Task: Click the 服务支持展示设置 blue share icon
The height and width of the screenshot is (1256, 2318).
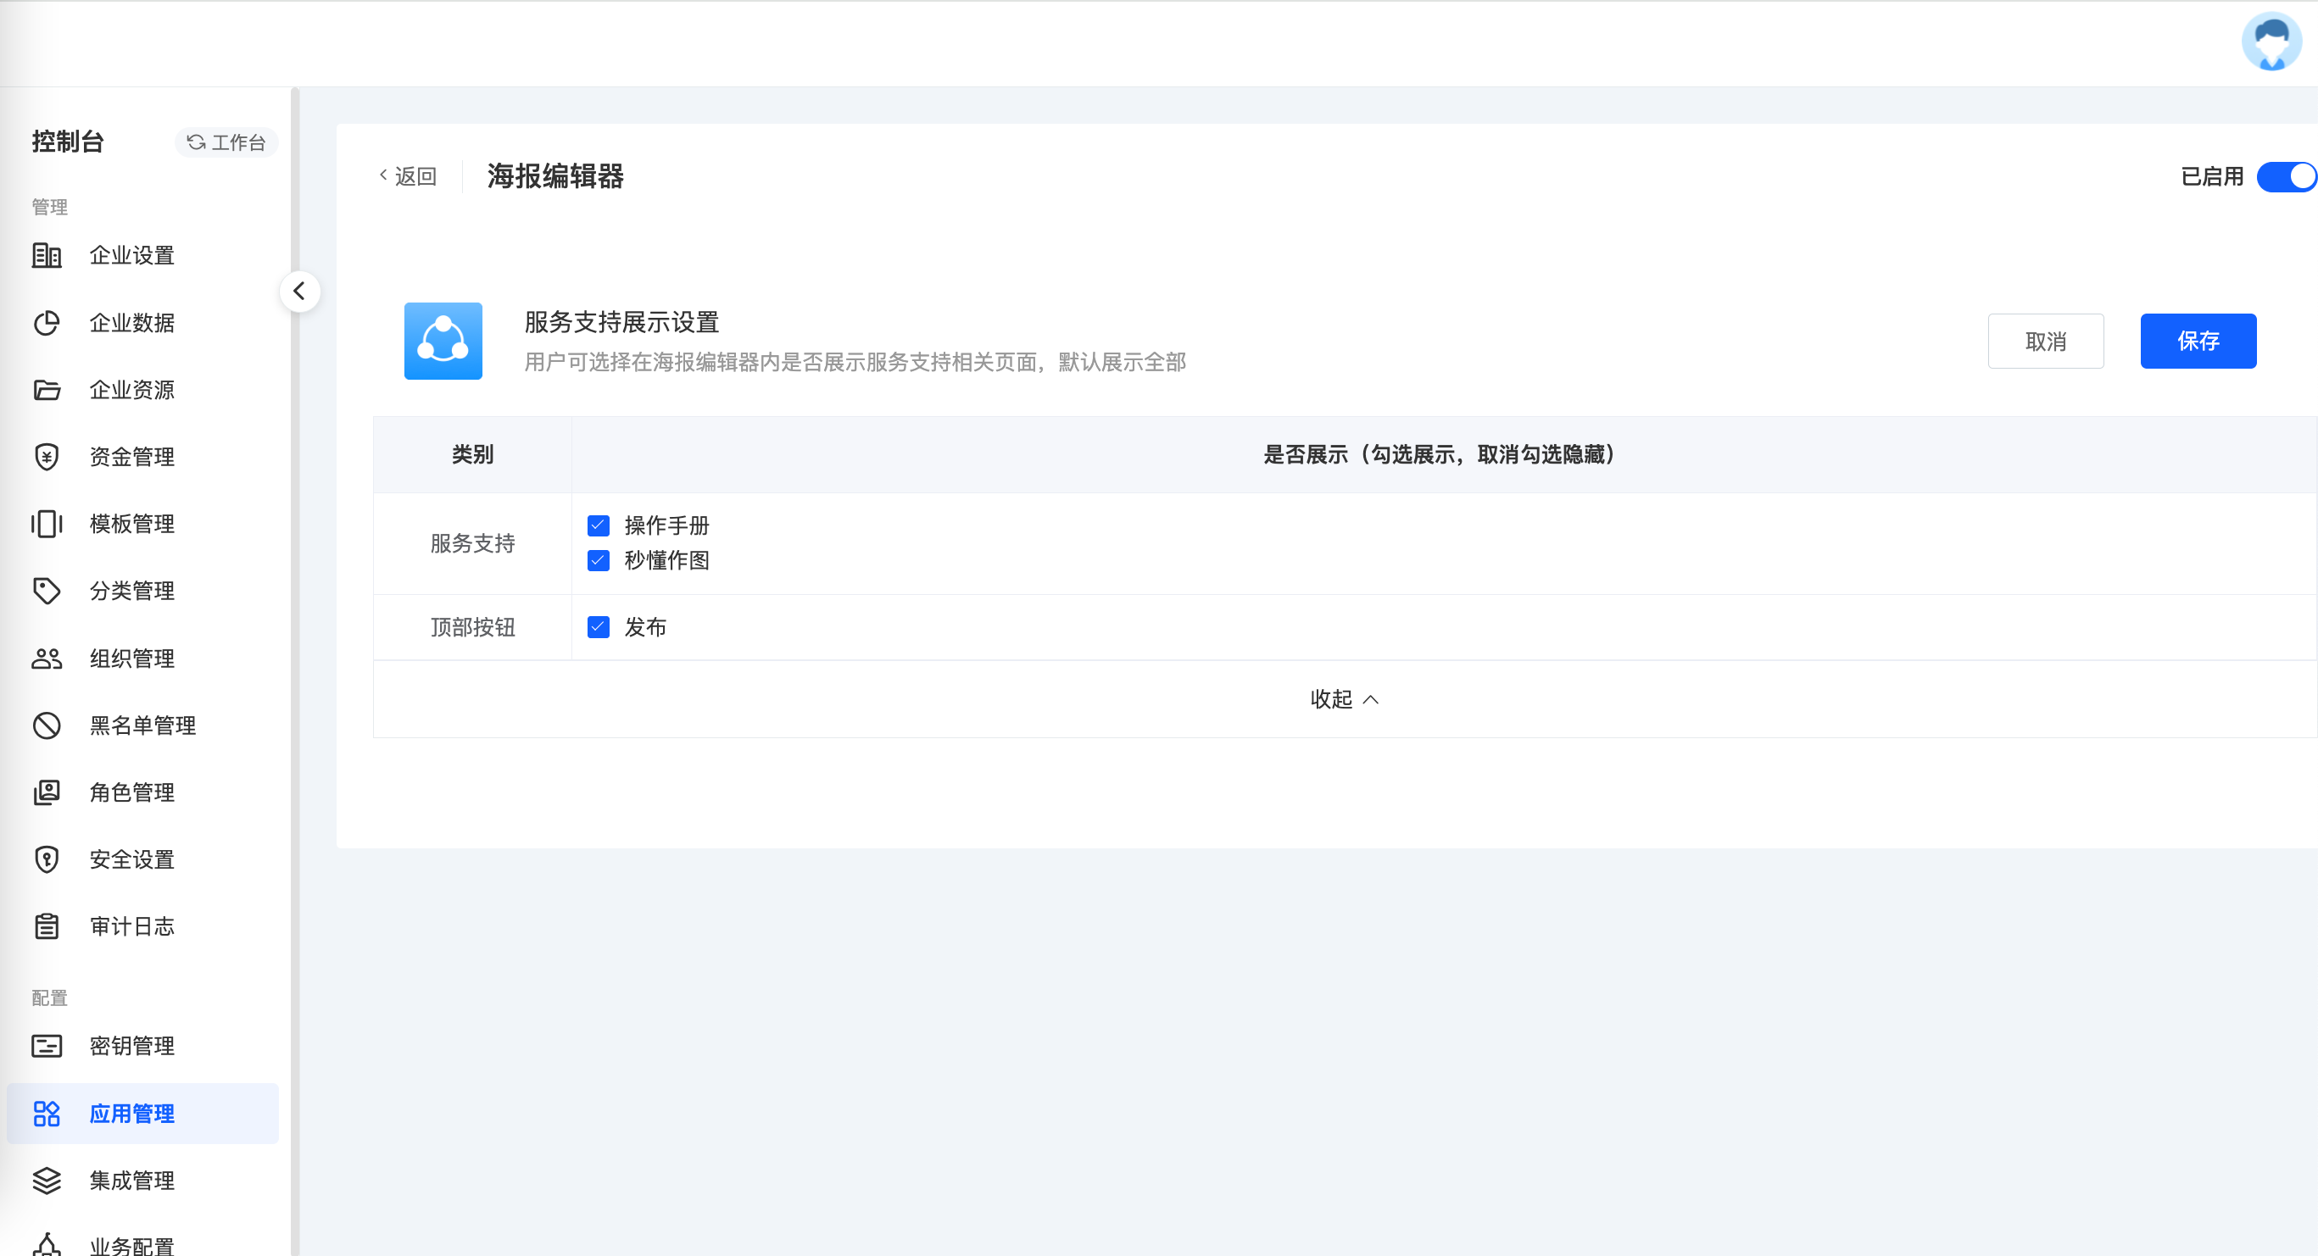Action: [x=443, y=341]
